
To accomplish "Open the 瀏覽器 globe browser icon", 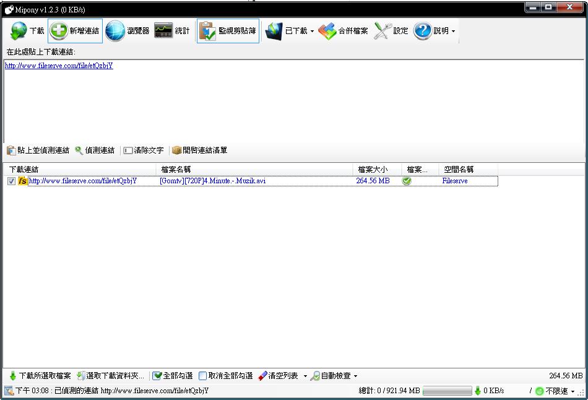I will 115,31.
